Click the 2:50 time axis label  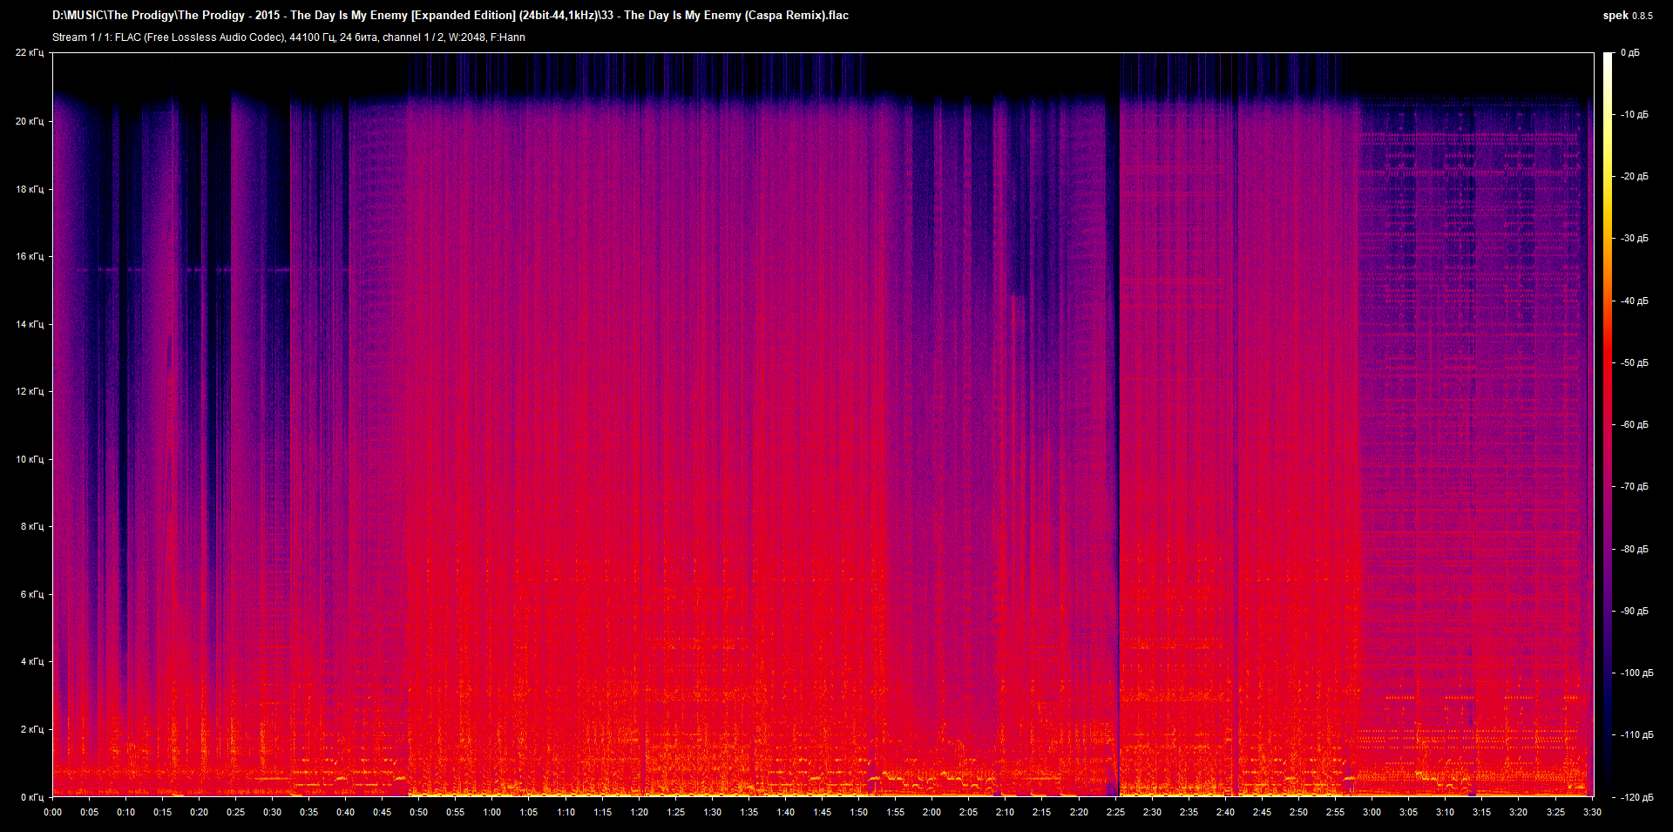tap(1298, 812)
